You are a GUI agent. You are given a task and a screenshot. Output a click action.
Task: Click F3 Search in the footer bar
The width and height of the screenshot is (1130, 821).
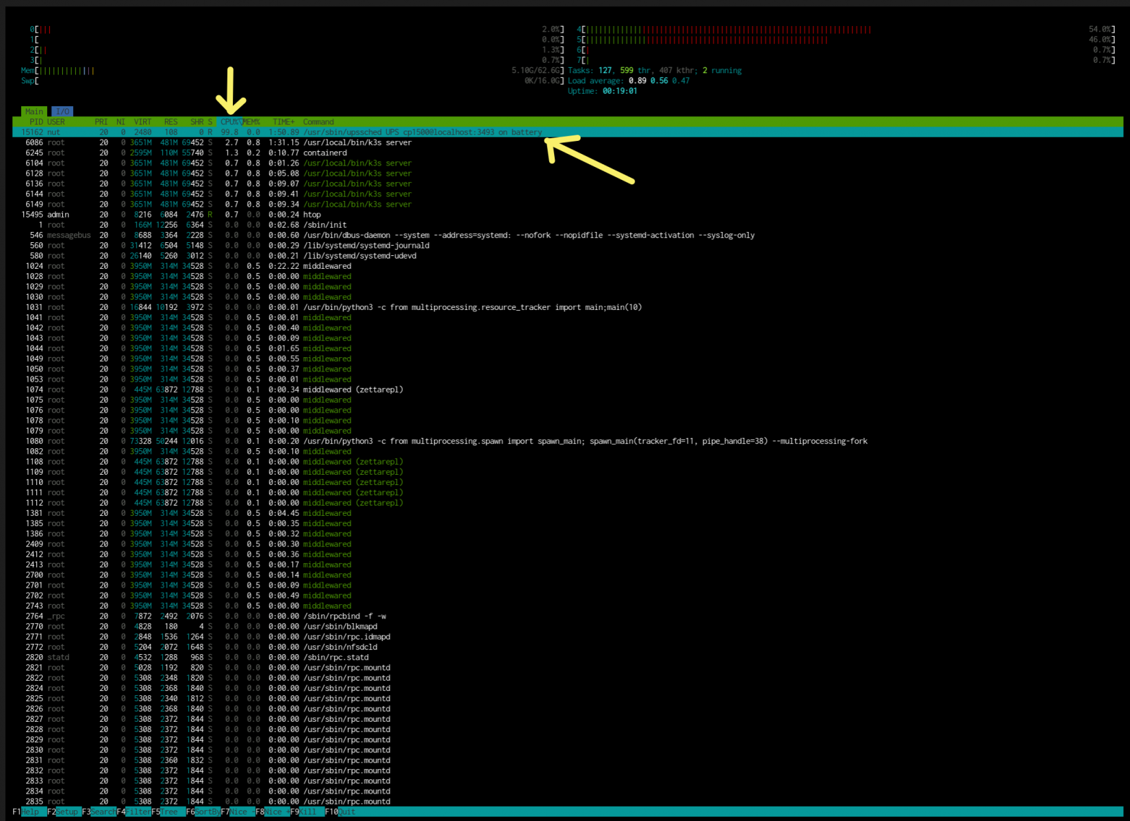[98, 812]
